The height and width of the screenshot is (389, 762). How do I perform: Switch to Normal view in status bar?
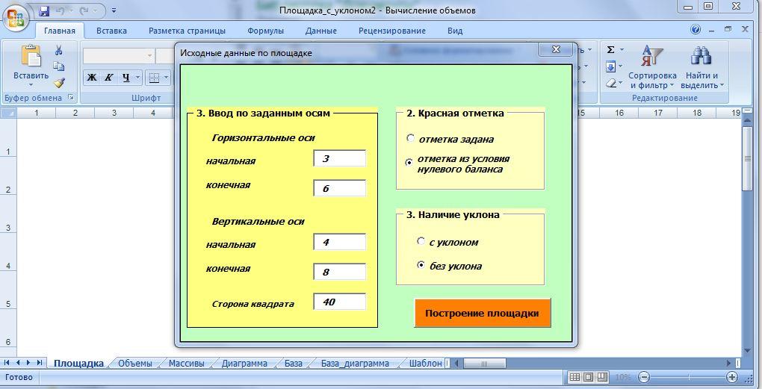(x=574, y=377)
